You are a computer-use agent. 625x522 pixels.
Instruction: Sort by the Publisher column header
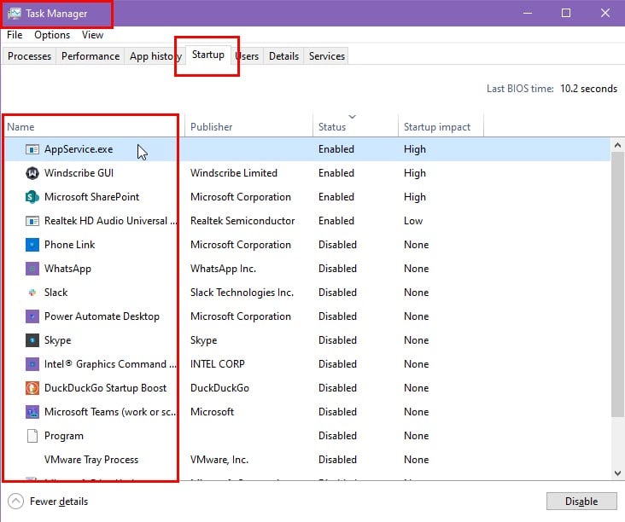[x=212, y=127]
